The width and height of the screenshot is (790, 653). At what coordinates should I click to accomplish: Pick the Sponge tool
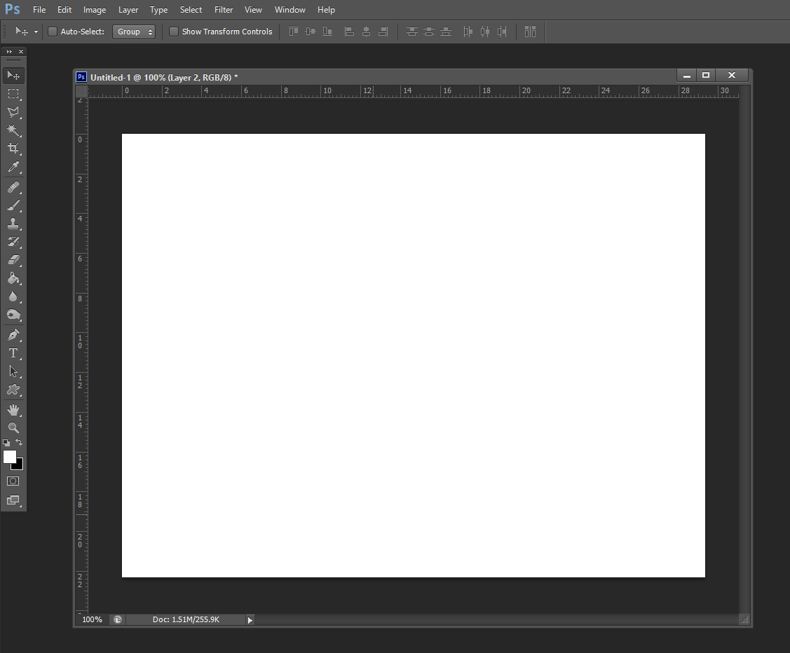click(x=13, y=315)
